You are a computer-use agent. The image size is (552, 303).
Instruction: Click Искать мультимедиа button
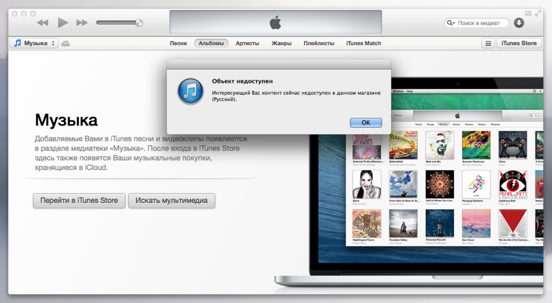tap(171, 201)
